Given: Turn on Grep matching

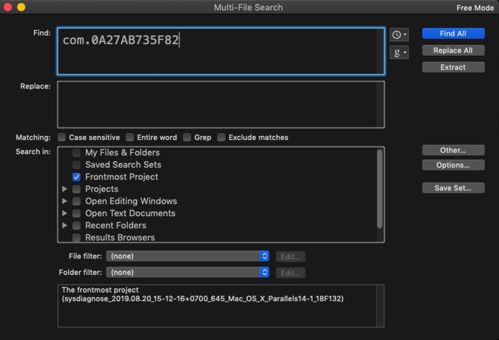Looking at the screenshot, I should (x=187, y=137).
